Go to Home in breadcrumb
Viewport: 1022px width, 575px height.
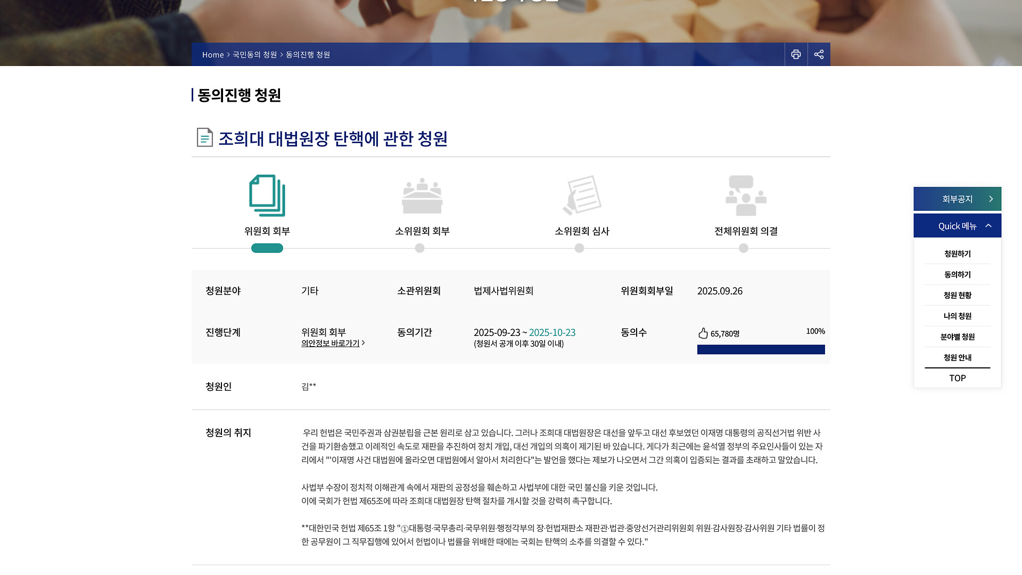[213, 55]
